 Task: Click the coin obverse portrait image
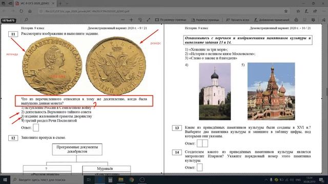[52, 66]
